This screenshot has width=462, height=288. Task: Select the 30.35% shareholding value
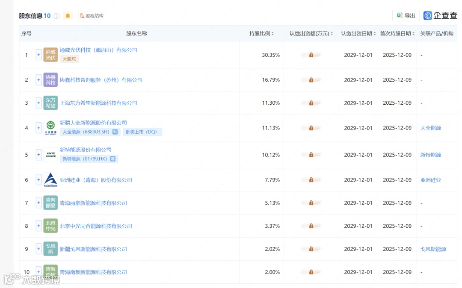(x=271, y=55)
